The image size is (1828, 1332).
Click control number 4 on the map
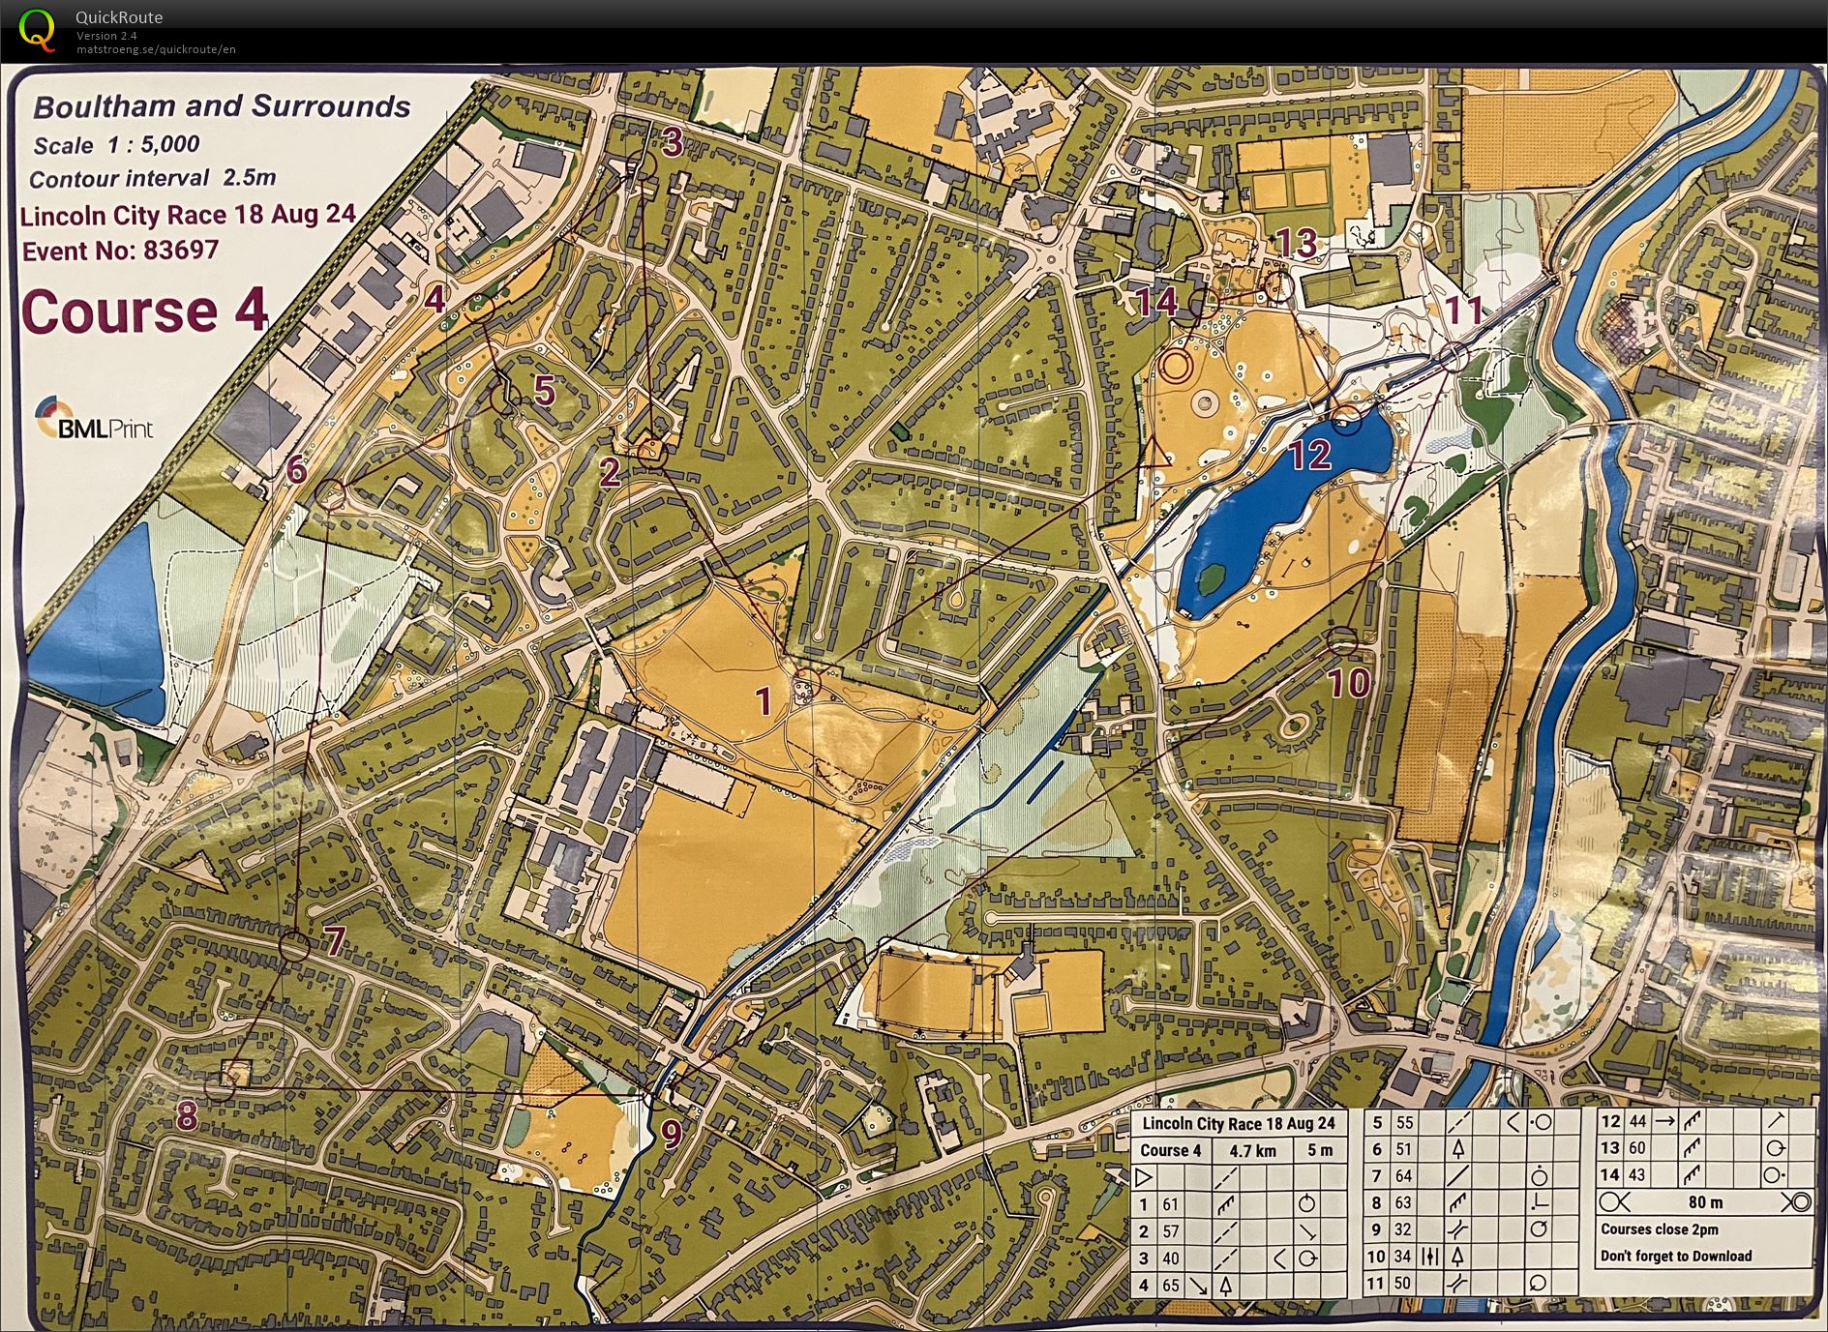[435, 298]
